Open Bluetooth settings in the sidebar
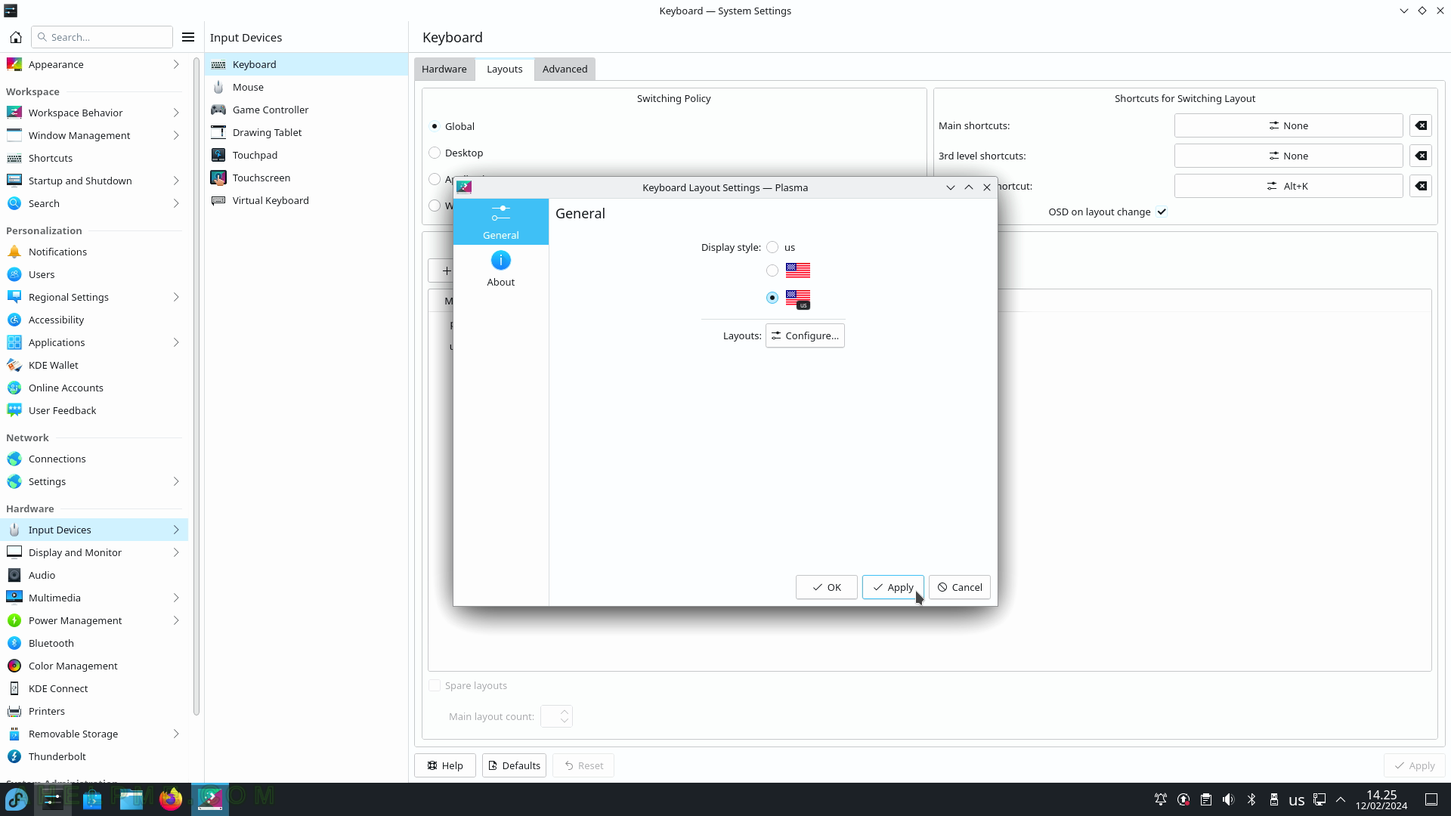This screenshot has width=1451, height=816. [x=94, y=643]
